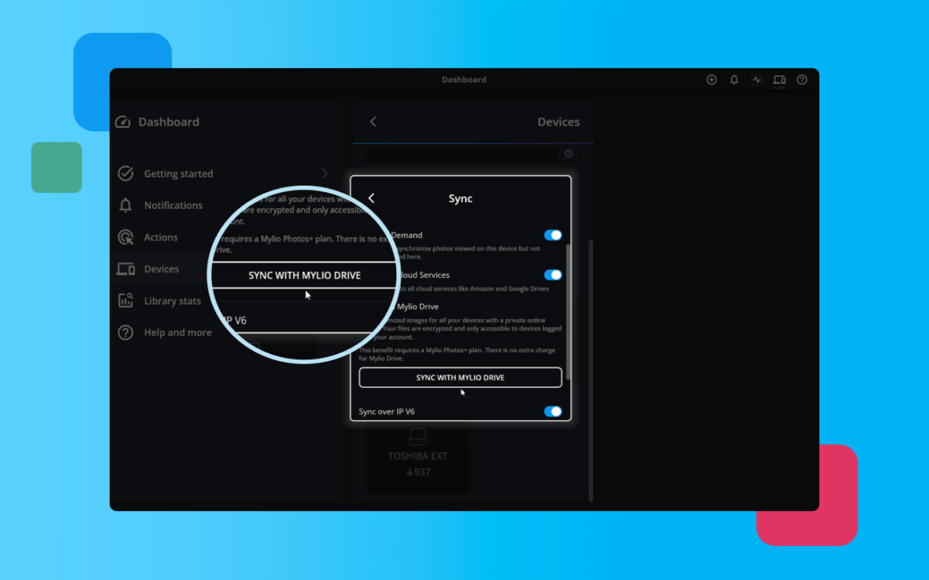Open Library stats from the sidebar

(170, 301)
